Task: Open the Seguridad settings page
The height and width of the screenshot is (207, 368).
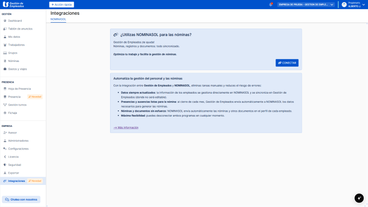Action: point(14,165)
